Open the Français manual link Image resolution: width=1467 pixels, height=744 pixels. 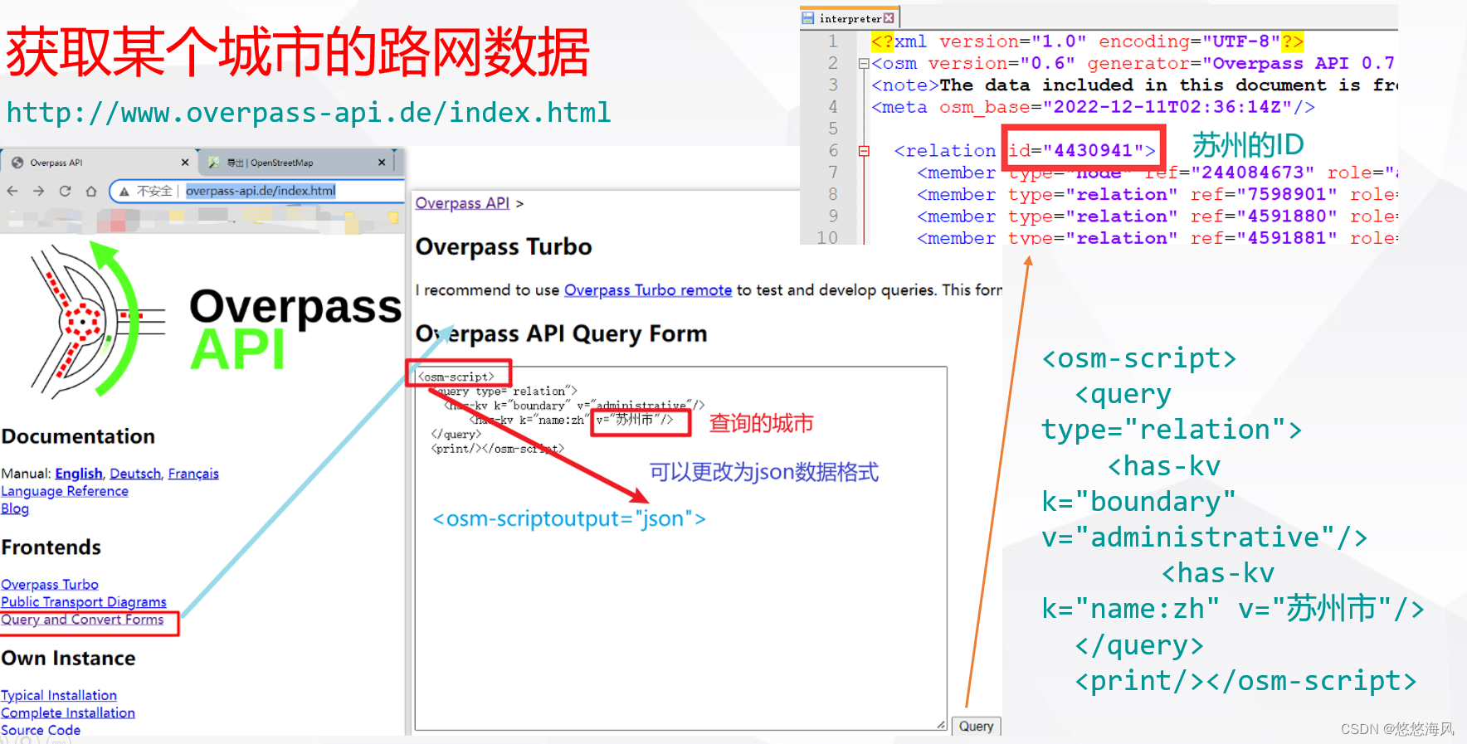point(193,474)
